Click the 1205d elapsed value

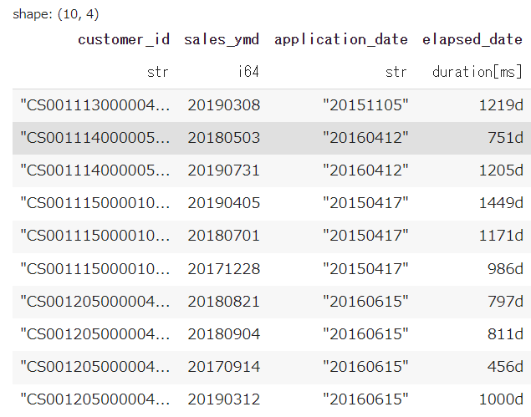coord(501,170)
